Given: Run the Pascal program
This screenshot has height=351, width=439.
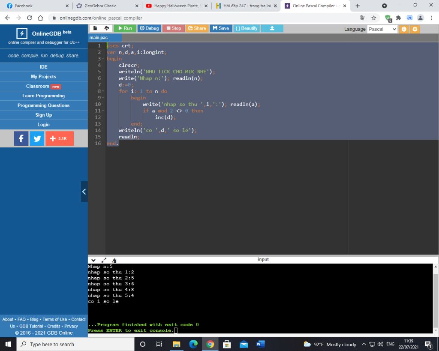Looking at the screenshot, I should pyautogui.click(x=125, y=28).
